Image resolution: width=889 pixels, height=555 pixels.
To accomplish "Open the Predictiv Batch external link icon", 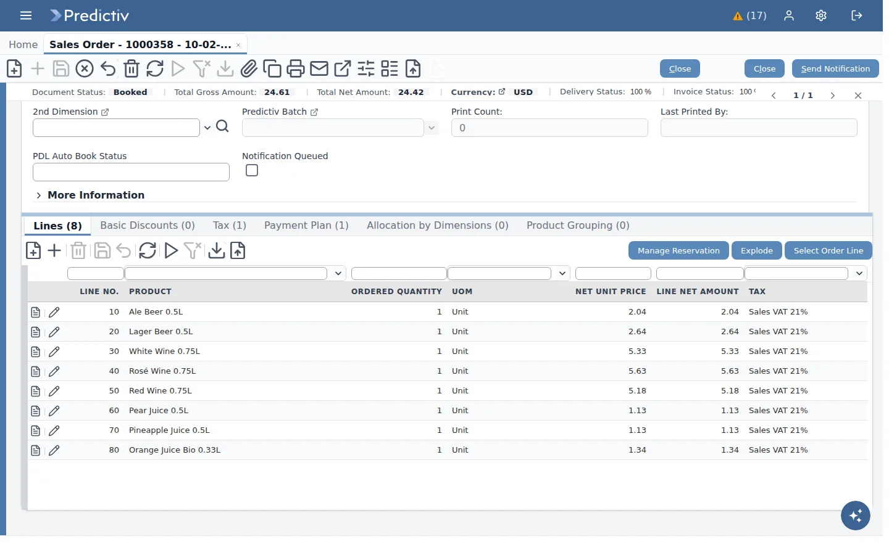I will (314, 112).
